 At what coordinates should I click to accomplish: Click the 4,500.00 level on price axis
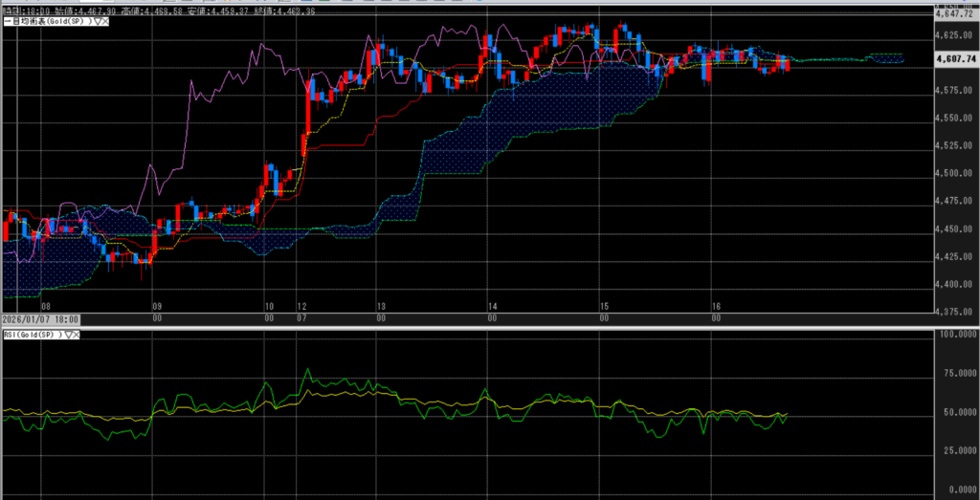coord(954,173)
